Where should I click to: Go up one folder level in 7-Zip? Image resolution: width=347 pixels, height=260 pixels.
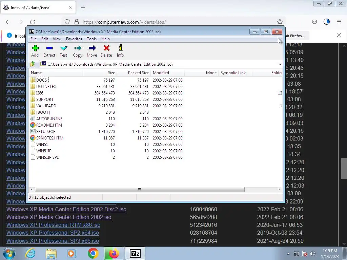point(33,64)
